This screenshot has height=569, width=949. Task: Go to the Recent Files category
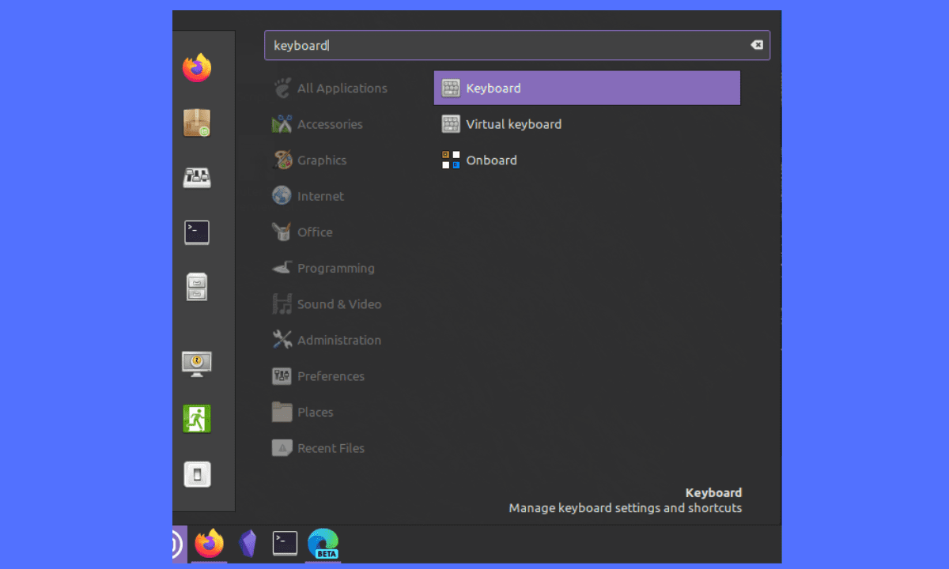331,448
